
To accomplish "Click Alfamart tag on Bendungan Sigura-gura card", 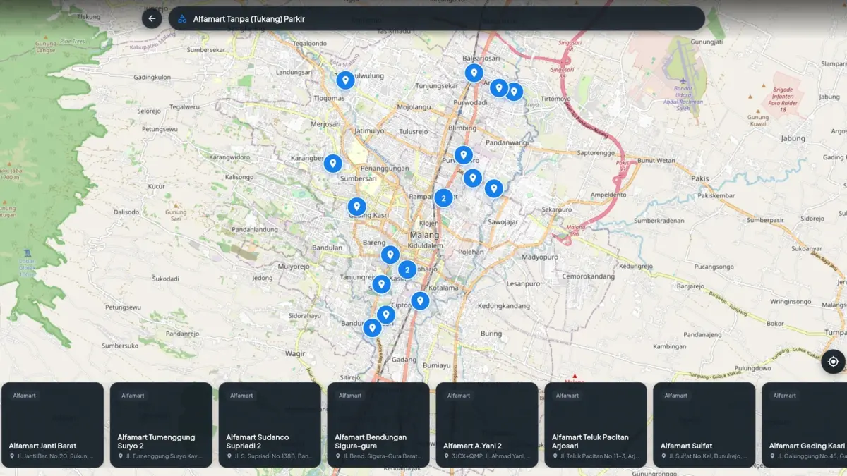I will pyautogui.click(x=350, y=396).
